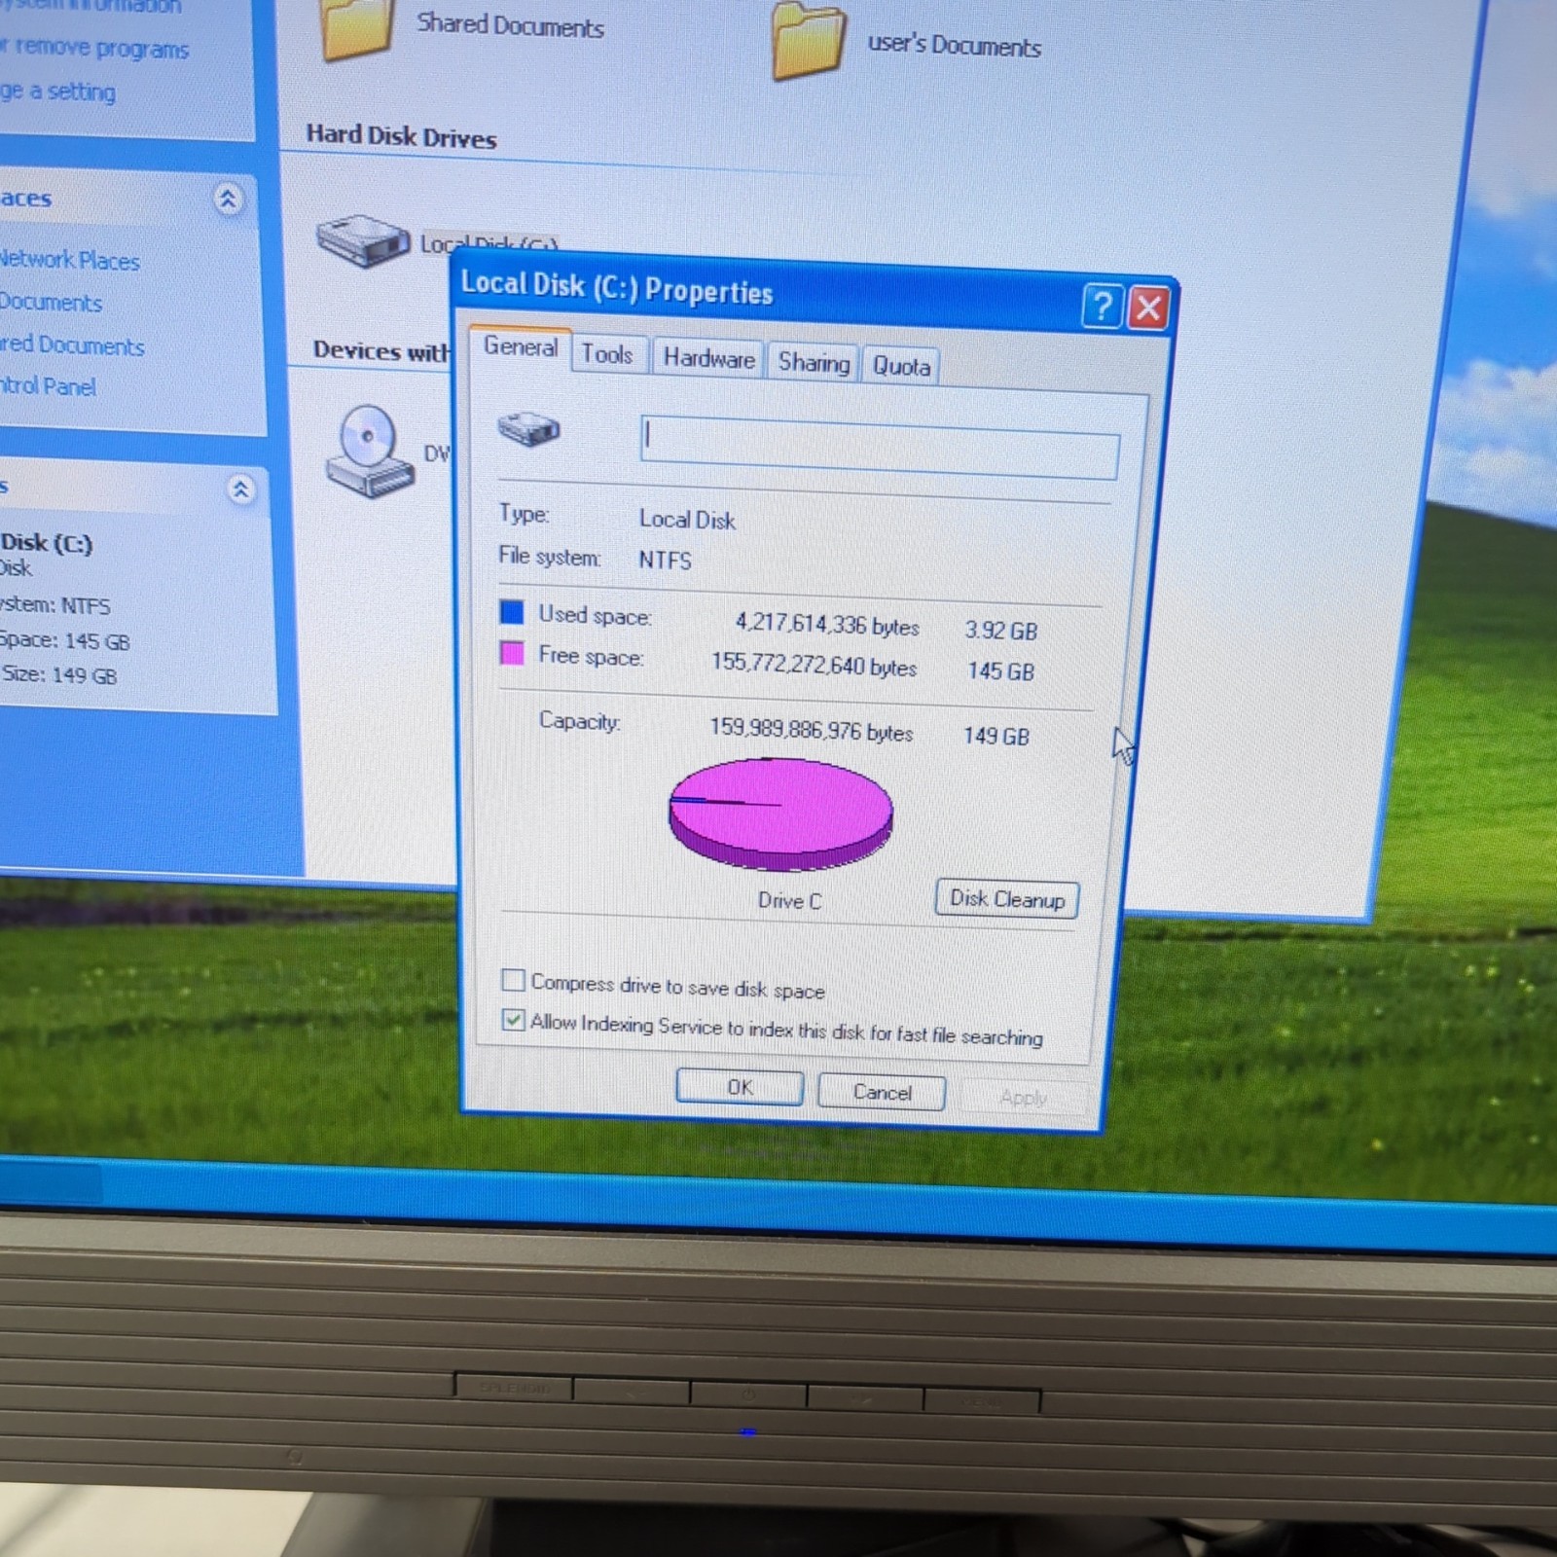
Task: Click the 159,989,886,976 bytes capacity value
Action: [812, 729]
